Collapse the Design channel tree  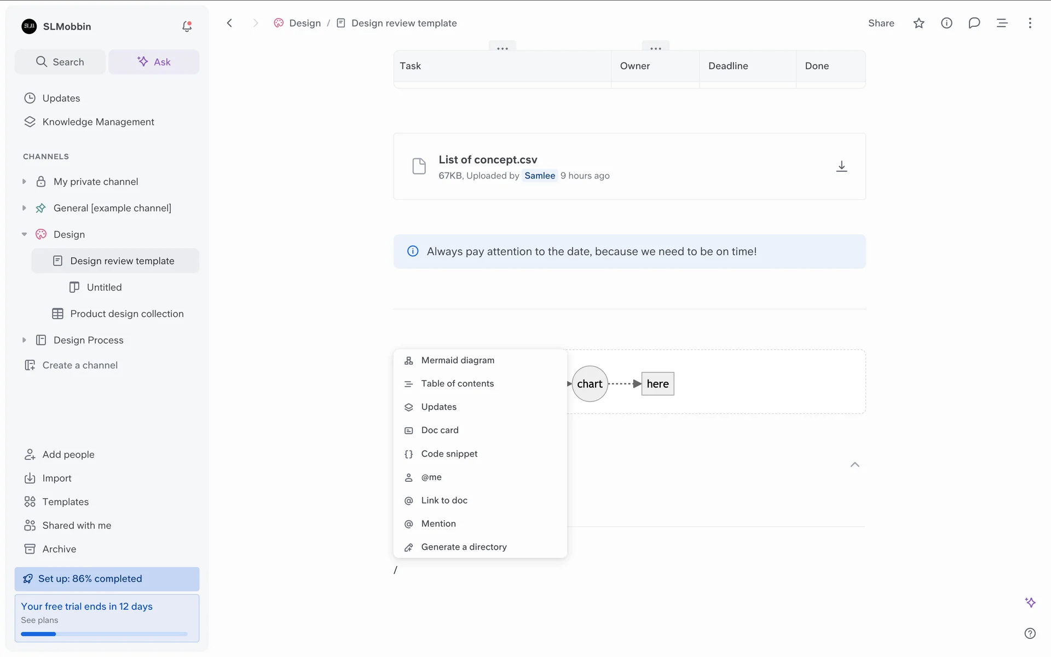pyautogui.click(x=24, y=234)
